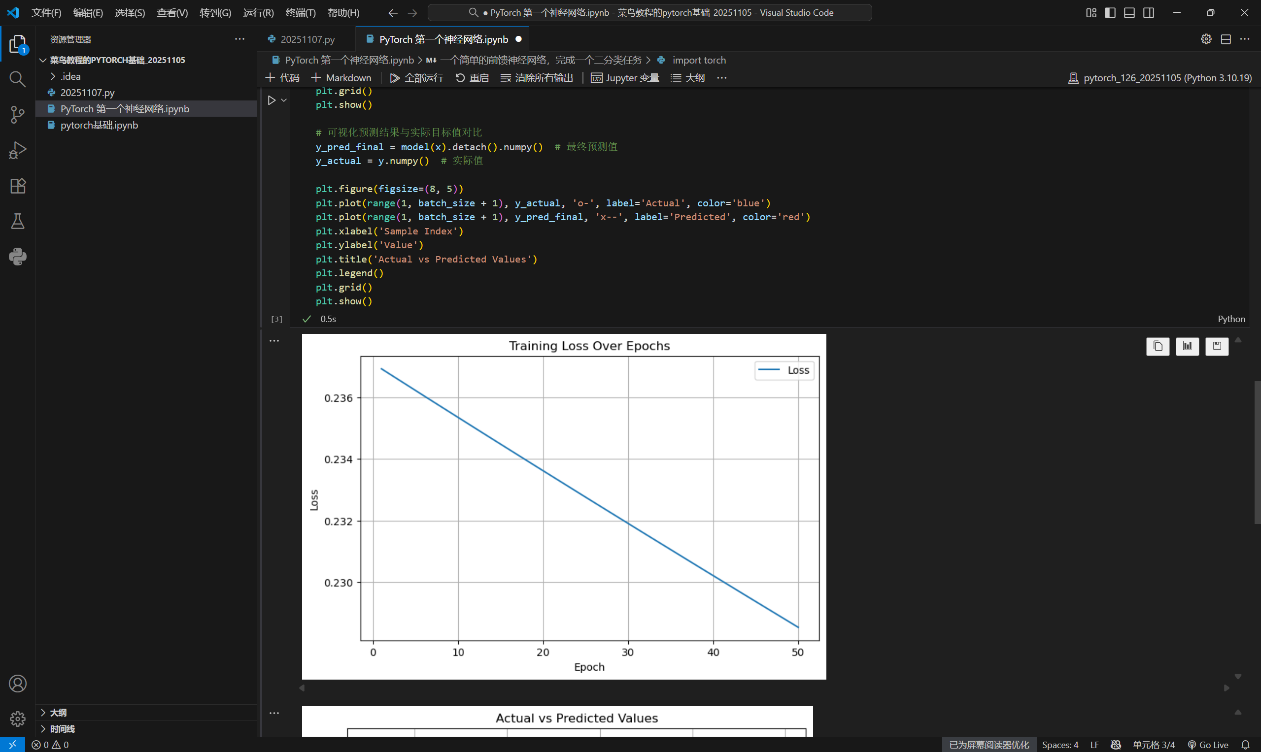This screenshot has height=752, width=1261.
Task: Open Customize Layout icon in title bar
Action: tap(1091, 13)
